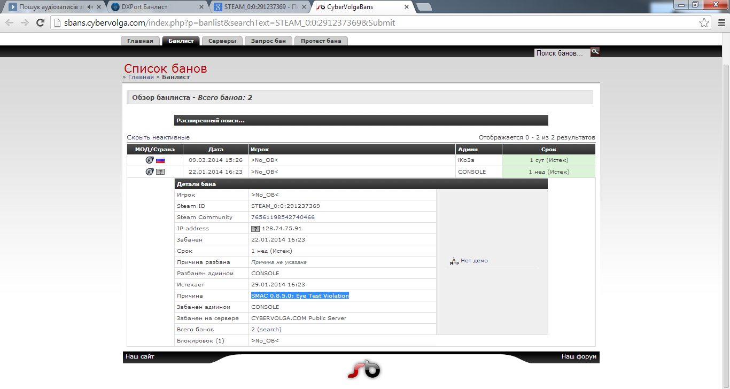Image resolution: width=730 pixels, height=389 pixels.
Task: Click the search bans magnifier icon
Action: tap(595, 52)
